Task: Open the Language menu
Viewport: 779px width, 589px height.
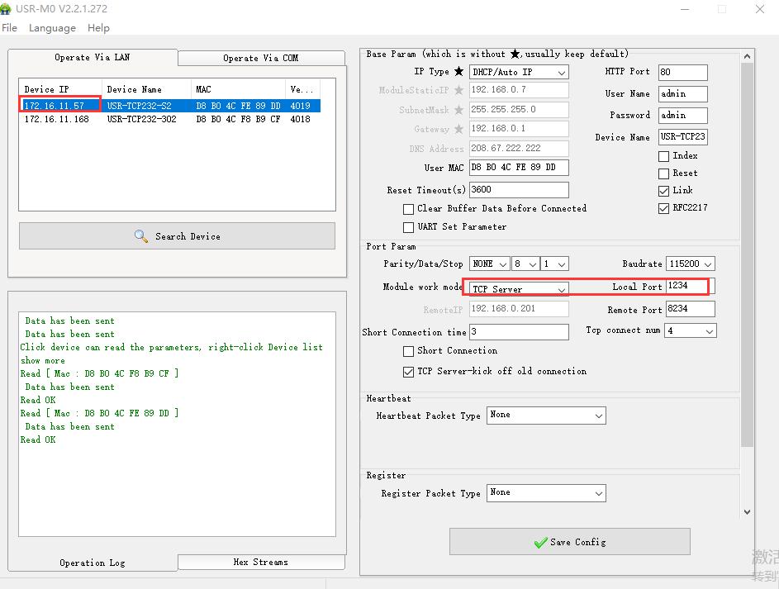Action: [x=52, y=28]
